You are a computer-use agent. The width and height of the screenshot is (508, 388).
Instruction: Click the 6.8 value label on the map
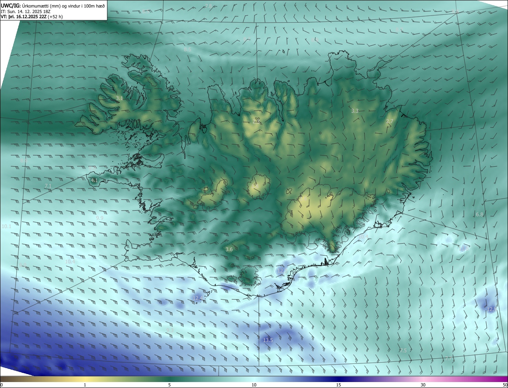coord(479,214)
